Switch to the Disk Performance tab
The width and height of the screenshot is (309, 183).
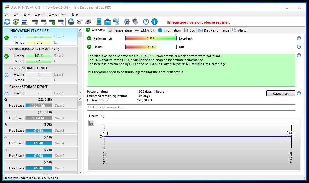[x=214, y=30]
